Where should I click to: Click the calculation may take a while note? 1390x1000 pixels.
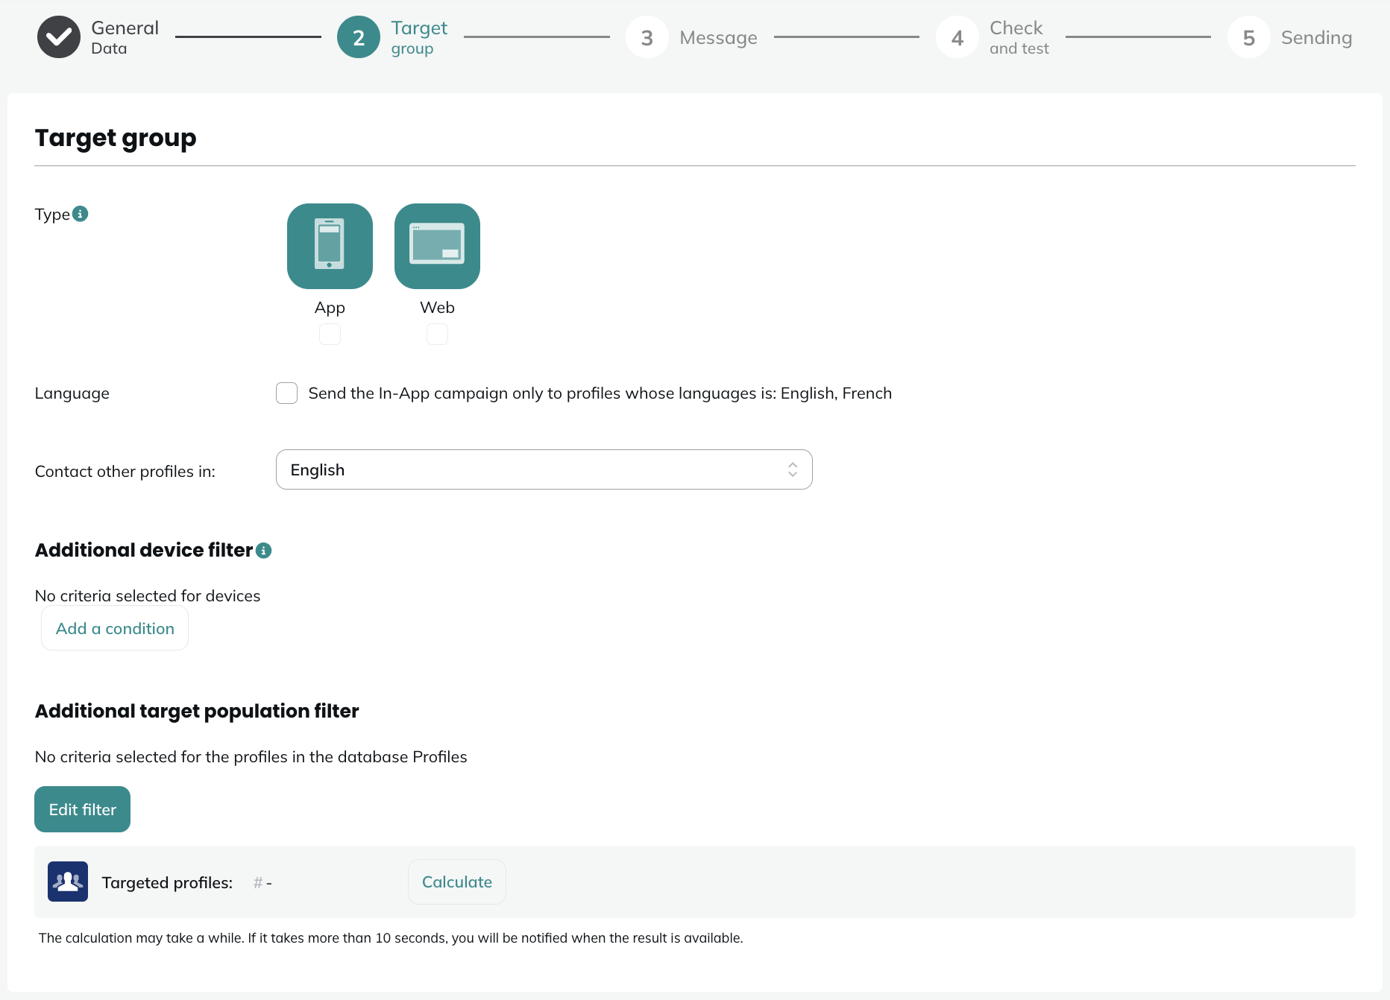coord(391,938)
